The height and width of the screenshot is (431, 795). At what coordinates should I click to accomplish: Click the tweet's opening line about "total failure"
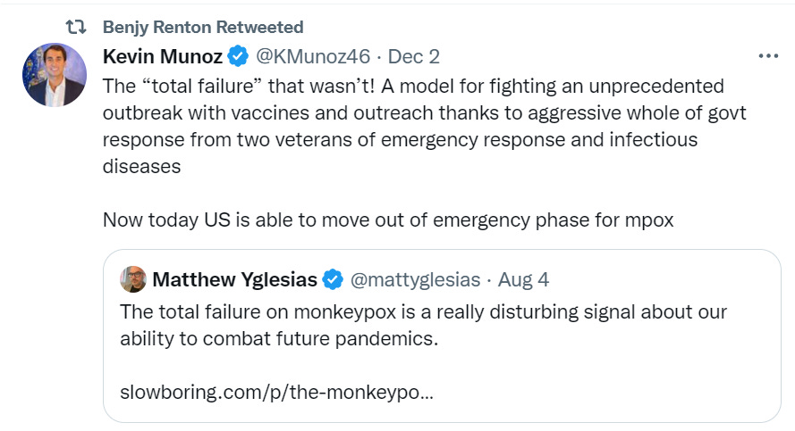click(x=413, y=87)
